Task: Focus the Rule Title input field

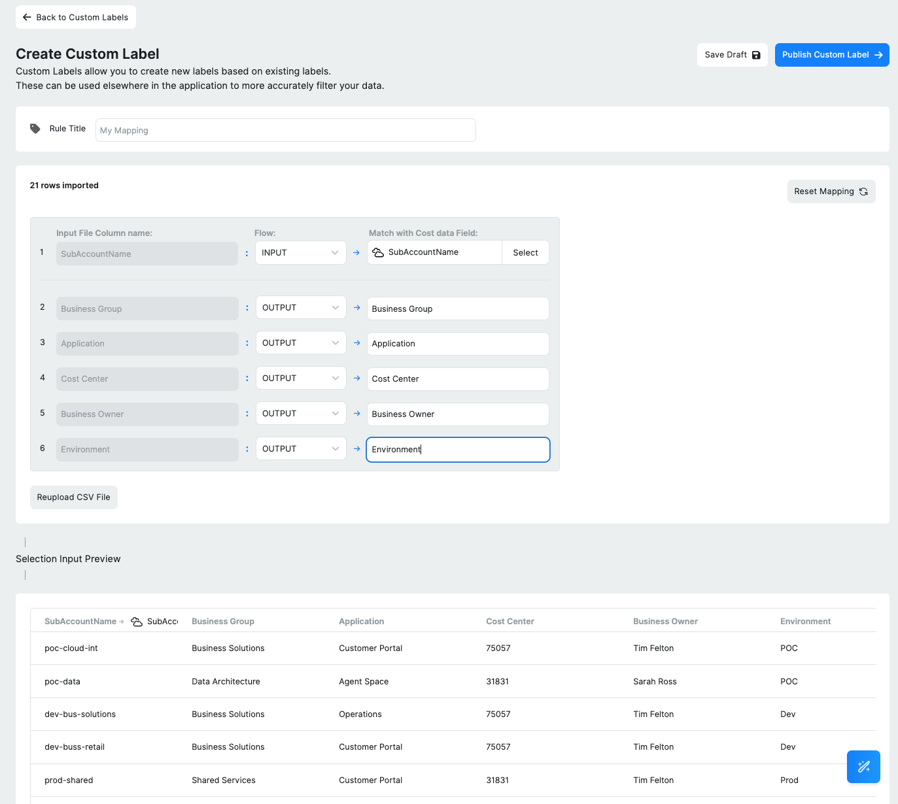Action: coord(285,130)
